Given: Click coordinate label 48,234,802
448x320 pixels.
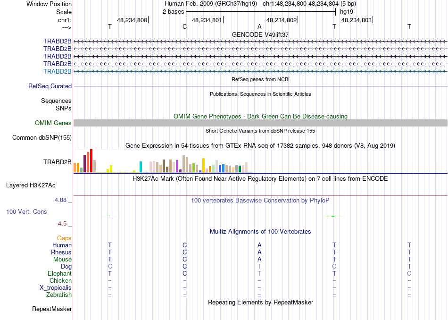Looking at the screenshot, I should pyautogui.click(x=282, y=20).
